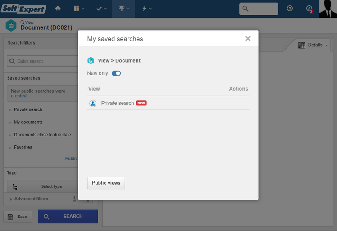
Task: Click the blue SEARCH button
Action: [x=68, y=217]
